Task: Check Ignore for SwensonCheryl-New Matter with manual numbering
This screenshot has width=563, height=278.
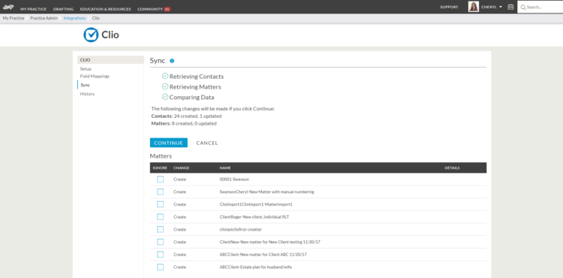Action: [x=160, y=192]
